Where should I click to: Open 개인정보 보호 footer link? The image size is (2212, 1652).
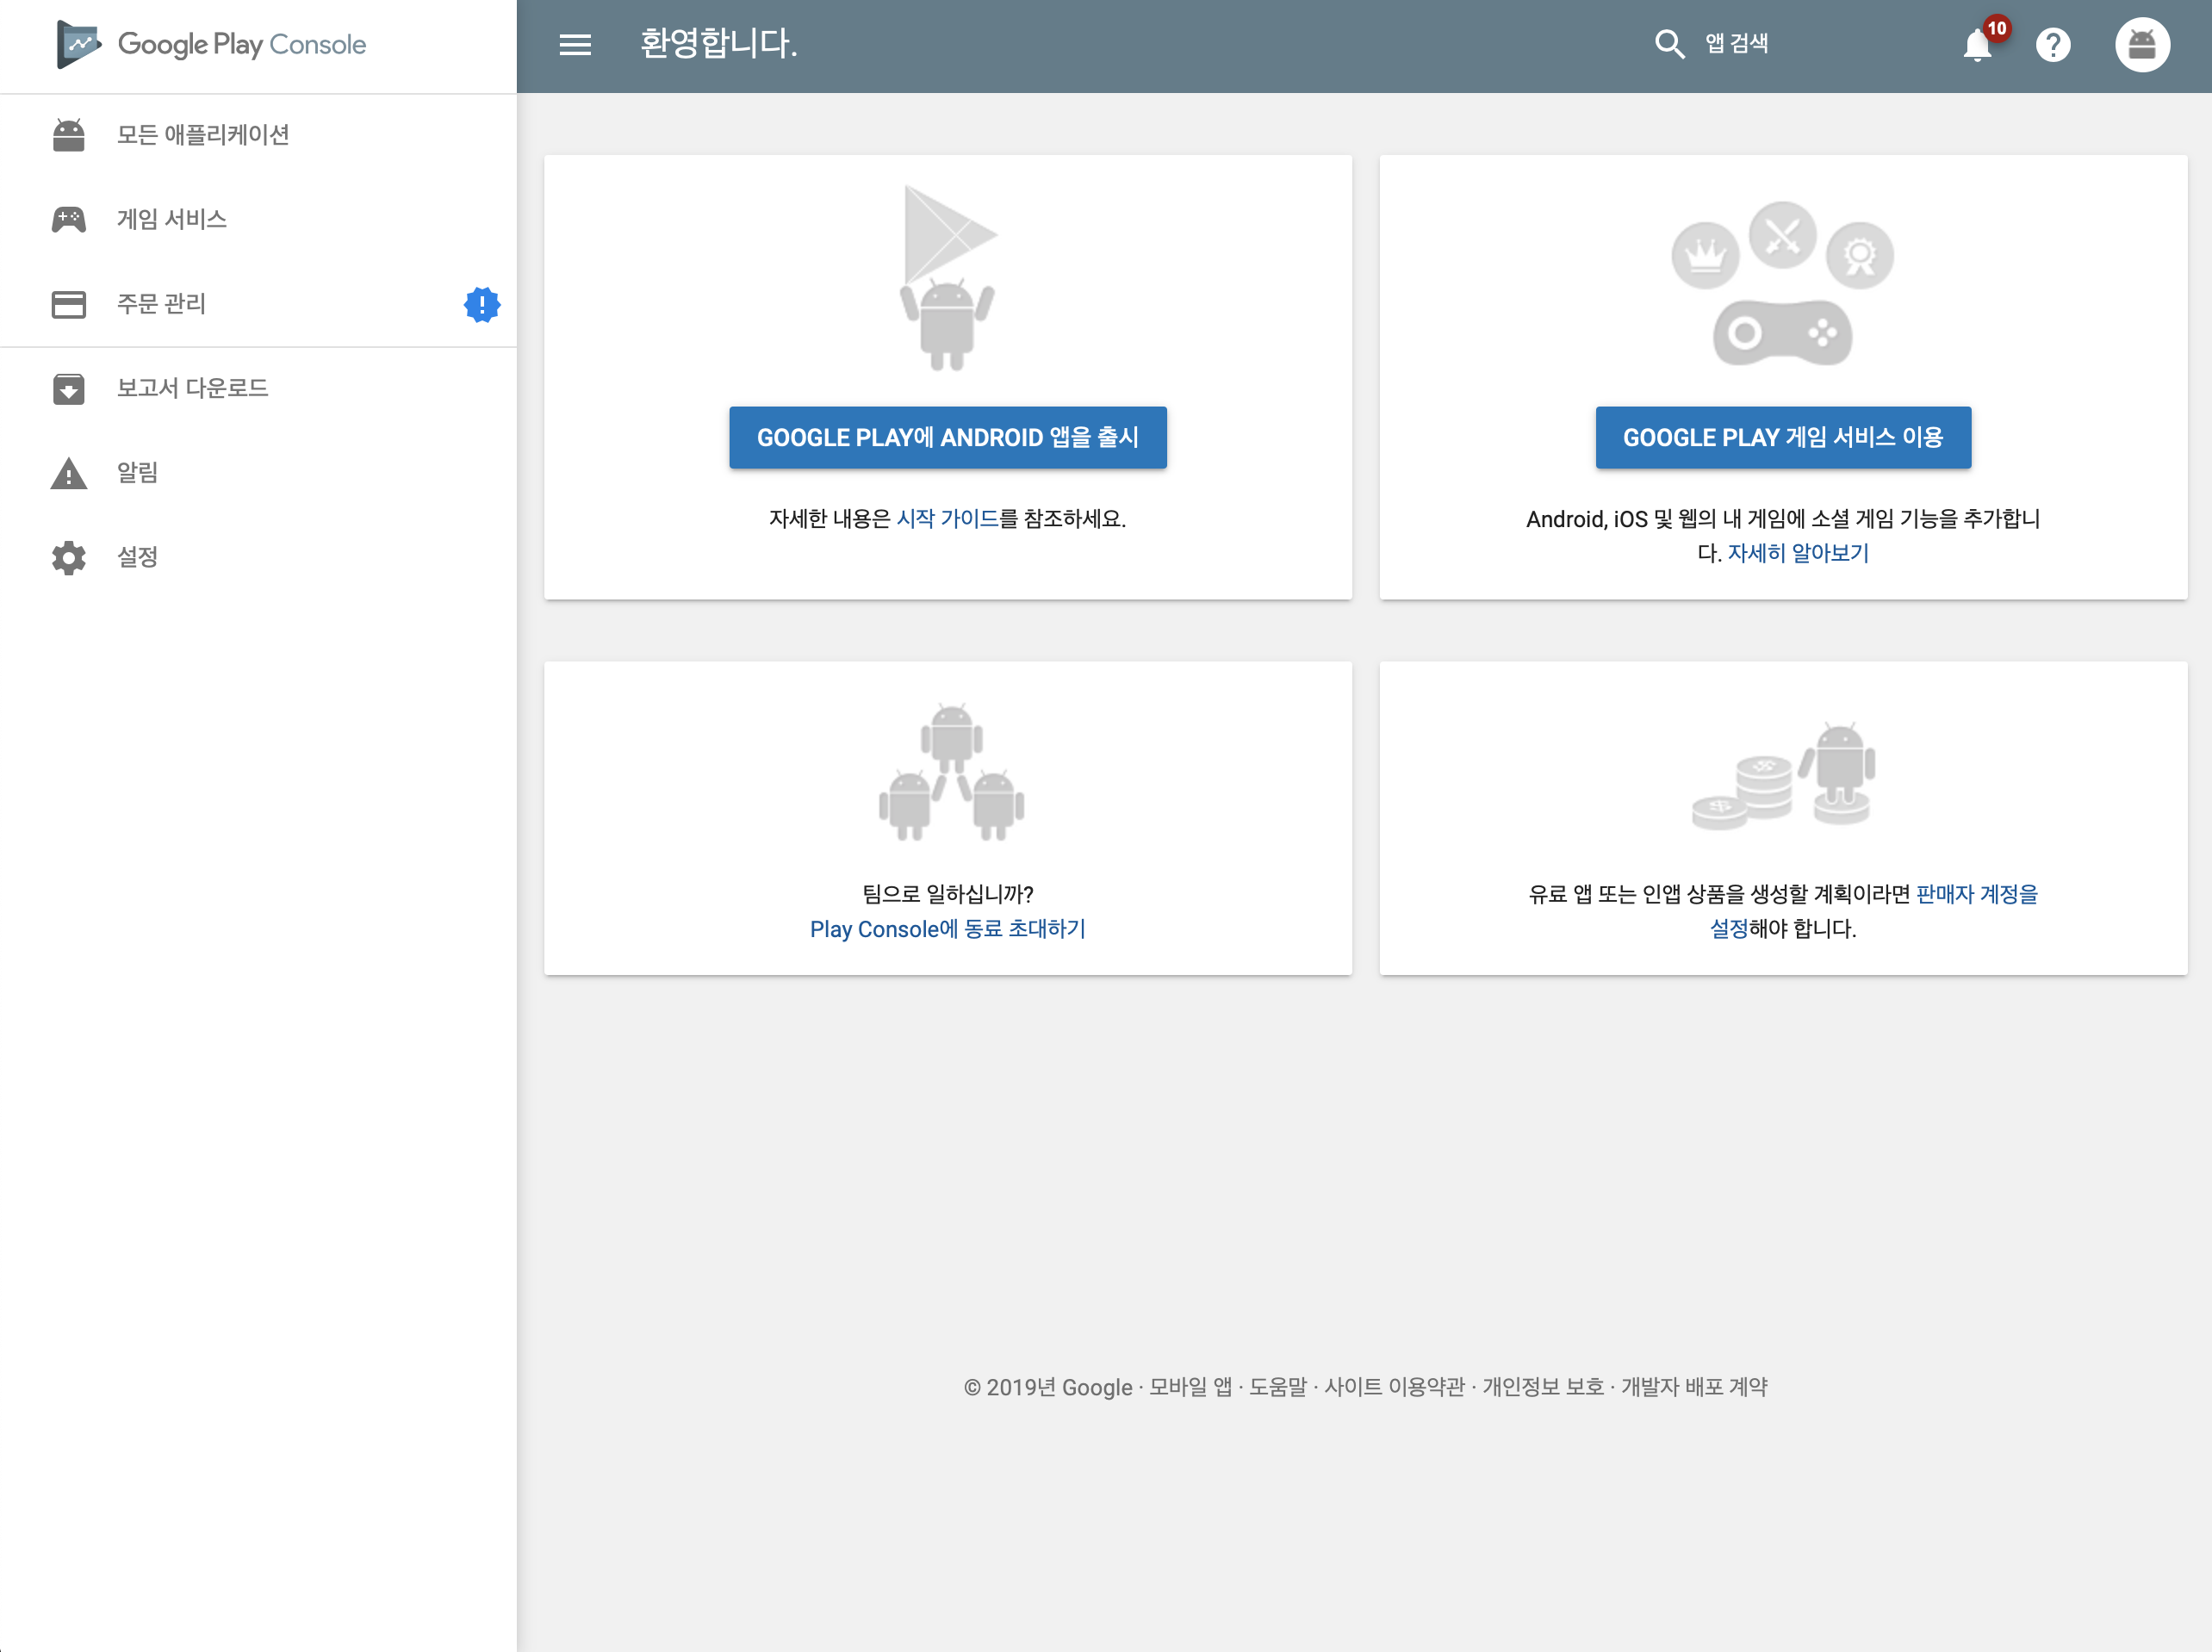tap(1542, 1387)
